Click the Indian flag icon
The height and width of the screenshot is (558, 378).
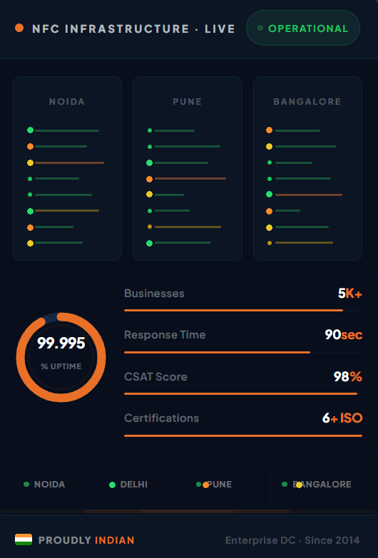point(24,540)
